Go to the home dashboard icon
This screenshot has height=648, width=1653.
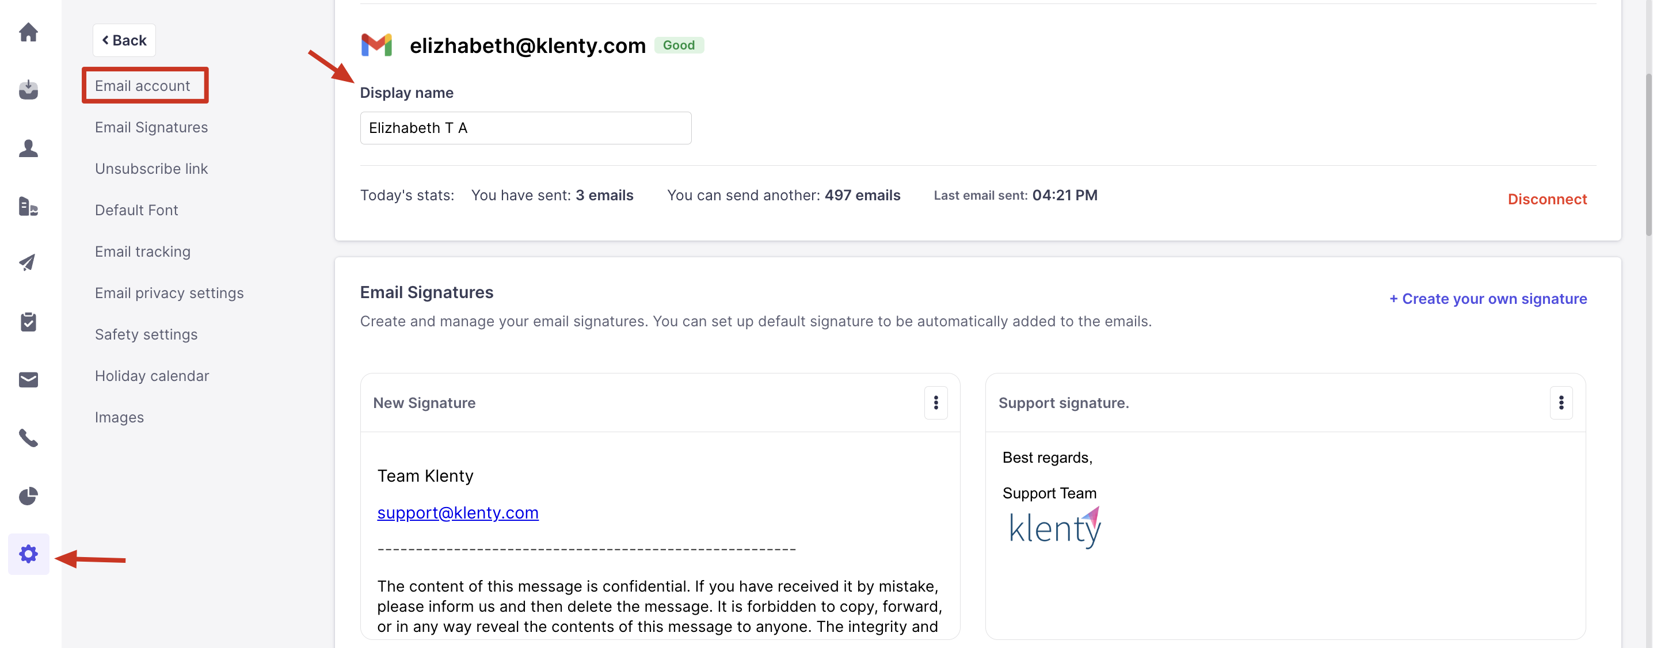(28, 32)
